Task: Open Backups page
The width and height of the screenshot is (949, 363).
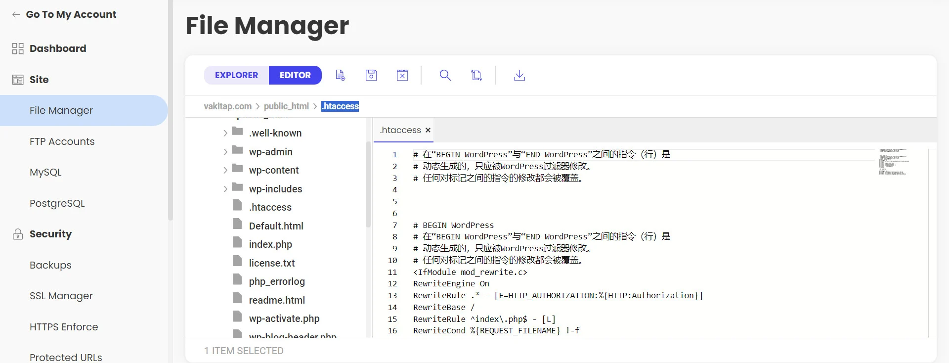Action: coord(50,265)
